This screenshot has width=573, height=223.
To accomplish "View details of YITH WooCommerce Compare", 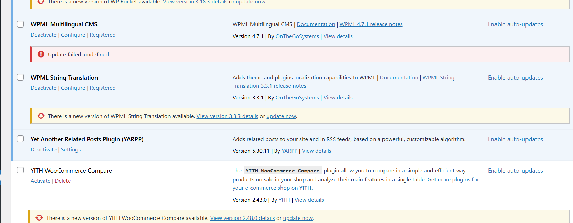I will 309,200.
